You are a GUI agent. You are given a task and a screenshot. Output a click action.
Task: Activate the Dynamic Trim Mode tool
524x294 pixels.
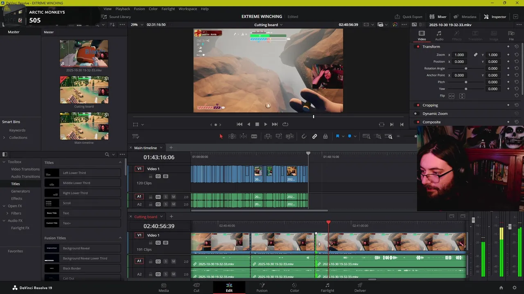coord(243,136)
